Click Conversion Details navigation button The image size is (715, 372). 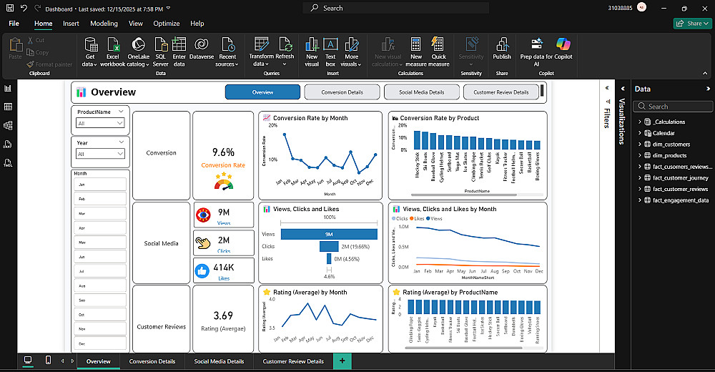click(342, 92)
